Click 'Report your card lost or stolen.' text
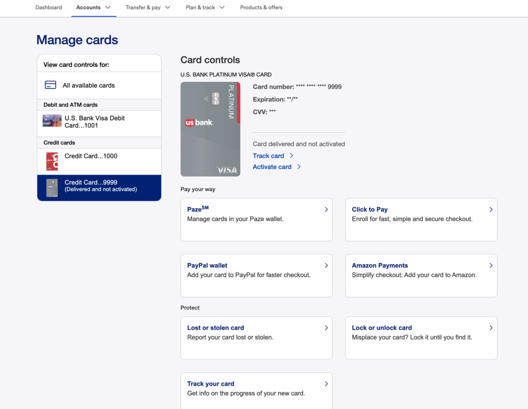This screenshot has height=409, width=528. point(230,337)
